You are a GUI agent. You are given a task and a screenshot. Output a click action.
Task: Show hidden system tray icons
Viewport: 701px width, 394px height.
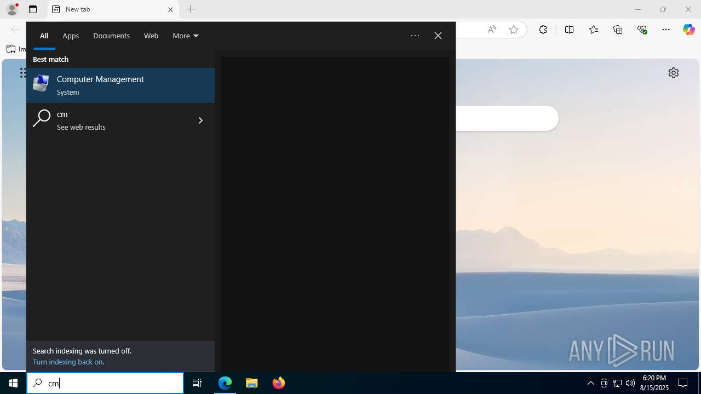point(591,383)
